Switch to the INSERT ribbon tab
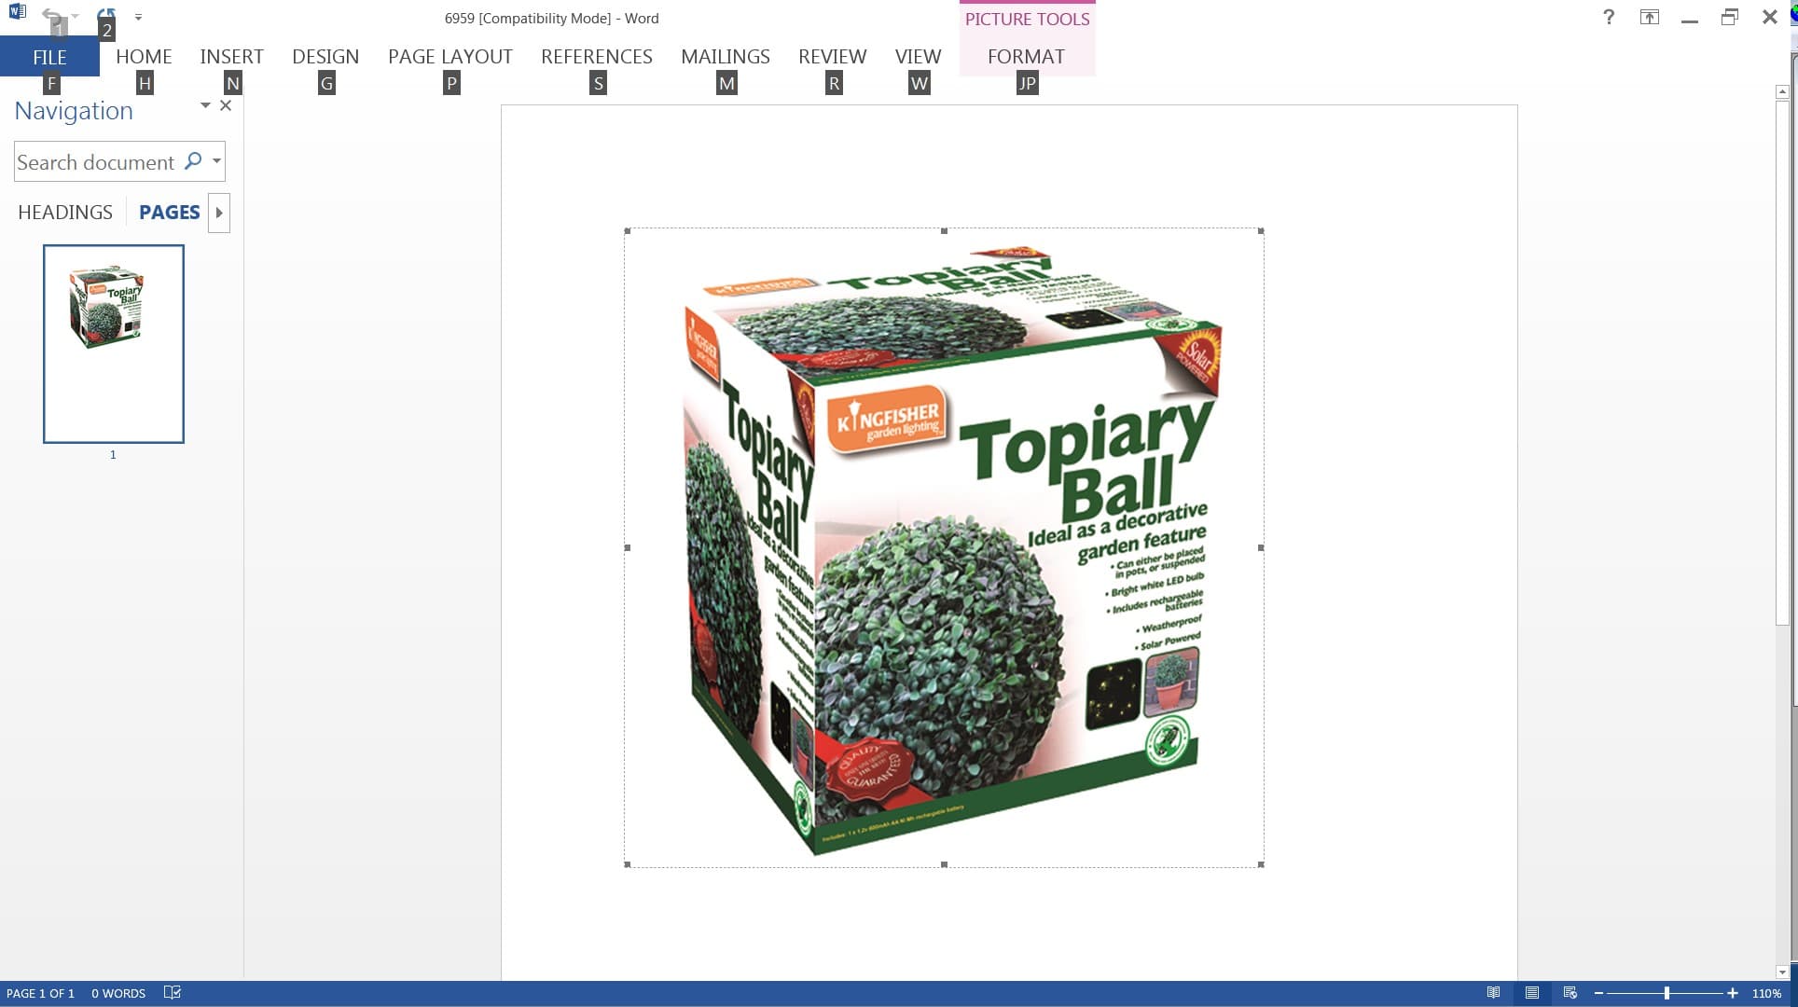The image size is (1798, 1007). pyautogui.click(x=231, y=57)
